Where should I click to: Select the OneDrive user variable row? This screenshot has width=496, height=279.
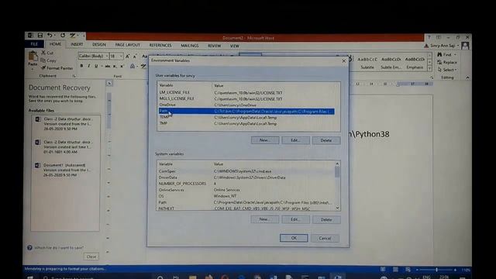coord(246,105)
